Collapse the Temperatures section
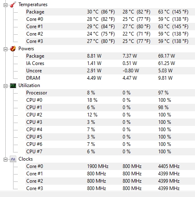 (5, 5)
